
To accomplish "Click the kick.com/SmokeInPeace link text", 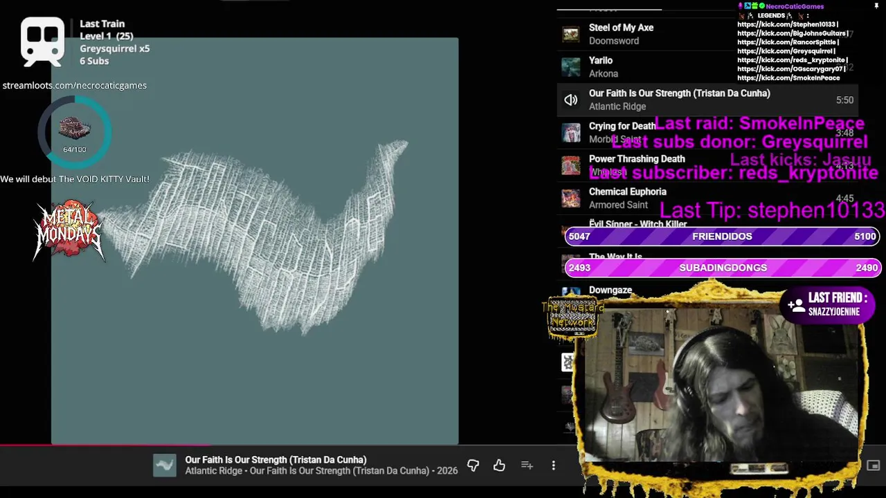I will (x=788, y=78).
